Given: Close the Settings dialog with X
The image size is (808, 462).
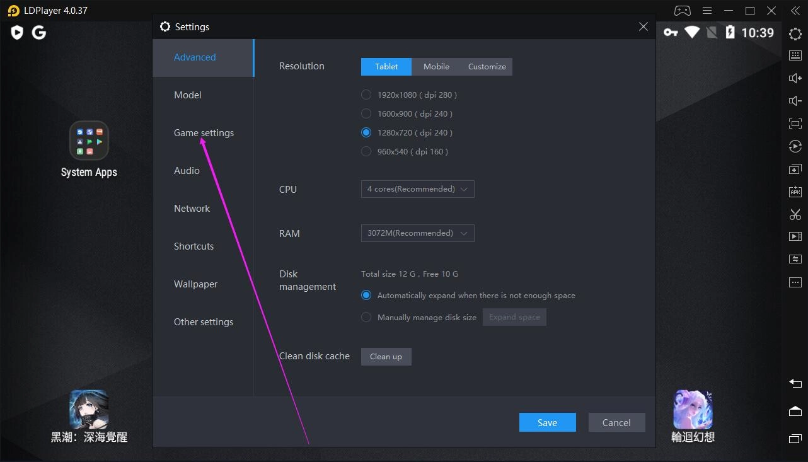Looking at the screenshot, I should click(643, 26).
